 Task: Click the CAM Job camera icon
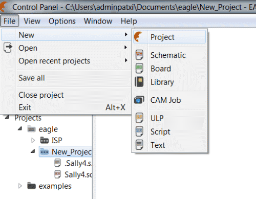point(139,100)
